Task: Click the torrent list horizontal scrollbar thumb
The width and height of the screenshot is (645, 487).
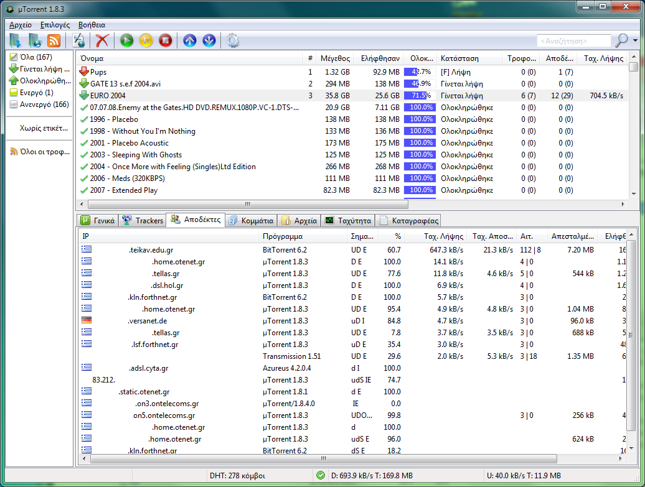Action: coord(248,204)
